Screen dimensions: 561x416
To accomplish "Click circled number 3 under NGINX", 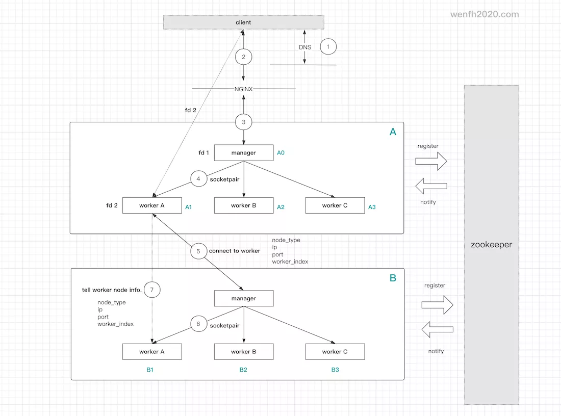I will [x=243, y=122].
